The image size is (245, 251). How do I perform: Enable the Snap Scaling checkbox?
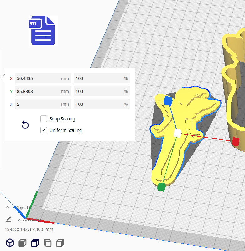click(44, 119)
